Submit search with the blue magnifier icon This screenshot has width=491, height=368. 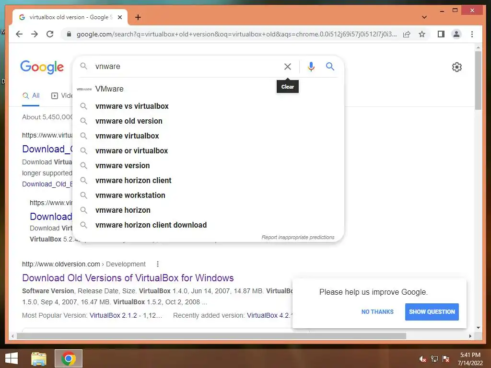click(330, 66)
